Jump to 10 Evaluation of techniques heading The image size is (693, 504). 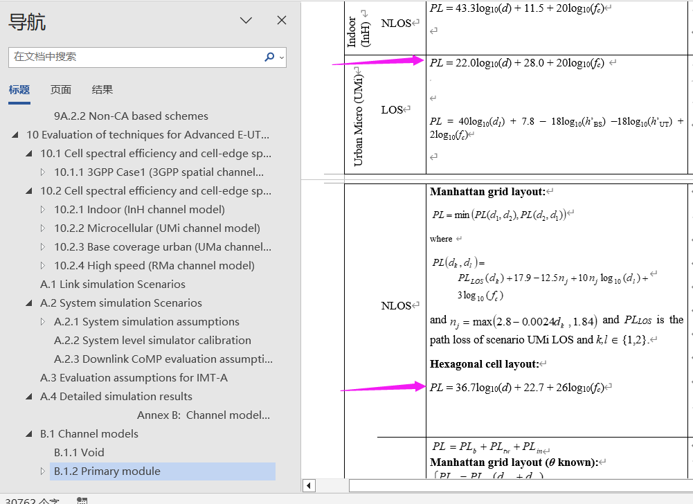147,135
